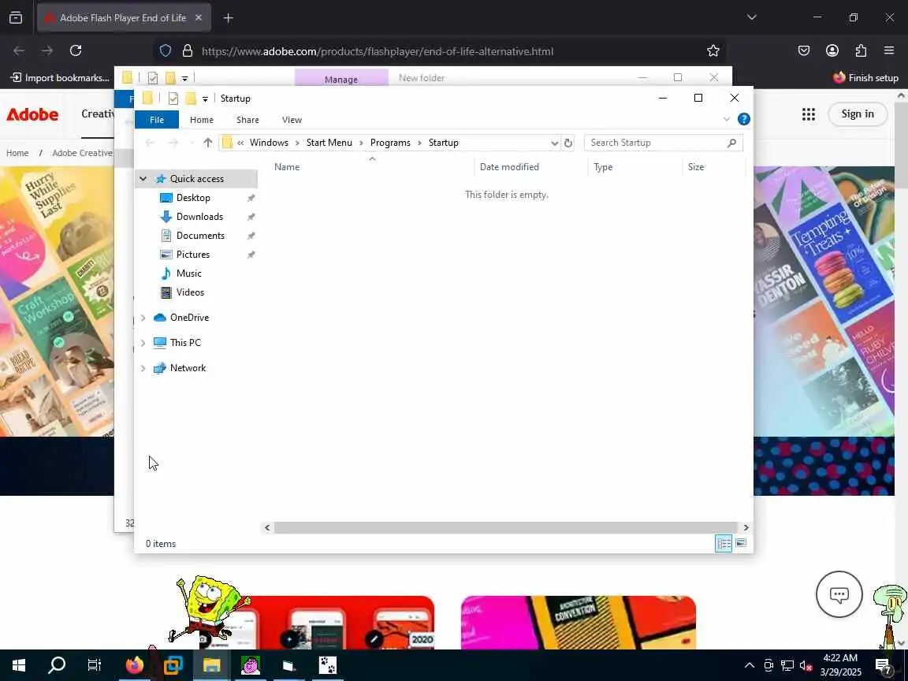
Task: Click the Firefox taskbar icon
Action: [x=134, y=665]
